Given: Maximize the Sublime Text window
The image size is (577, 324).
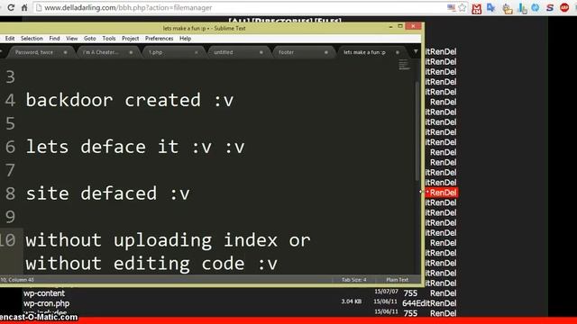Looking at the screenshot, I should click(x=400, y=26).
